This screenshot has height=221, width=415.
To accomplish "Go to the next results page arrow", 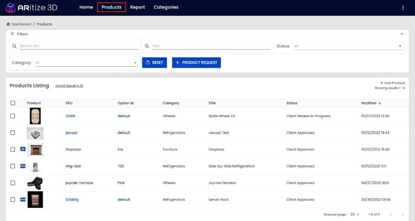I will pos(402,214).
